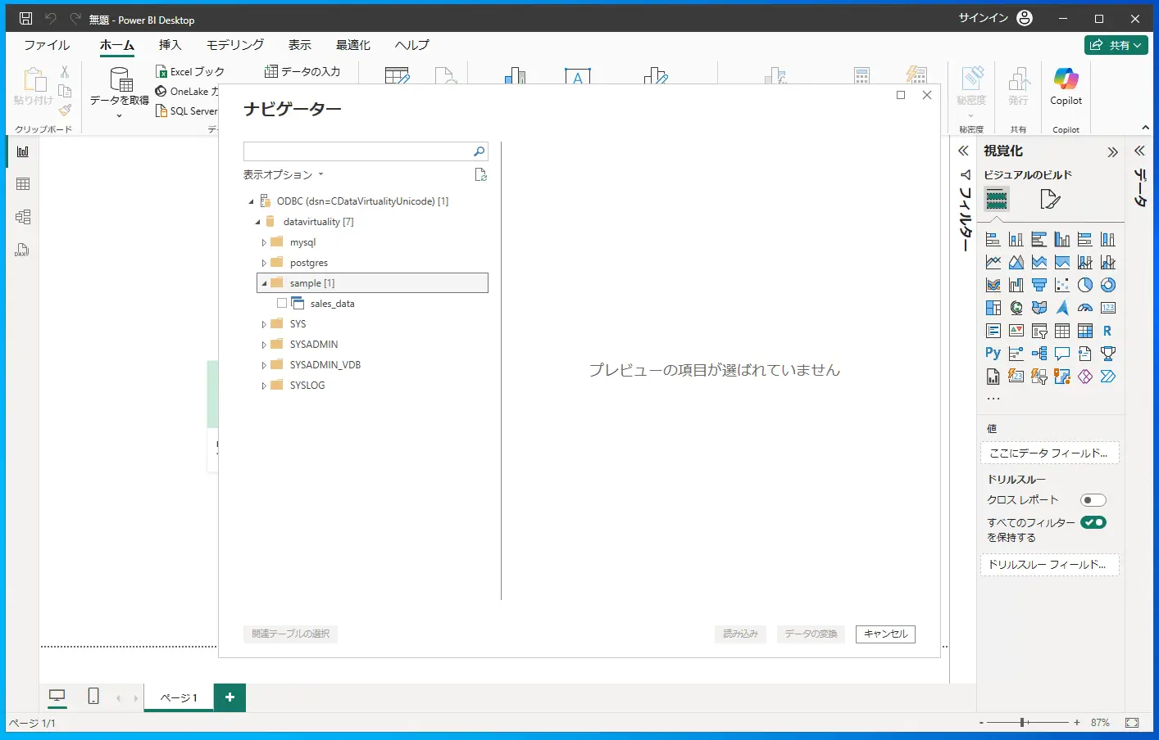Switch to the モデリング ribbon tab
This screenshot has height=740, width=1159.
tap(235, 45)
